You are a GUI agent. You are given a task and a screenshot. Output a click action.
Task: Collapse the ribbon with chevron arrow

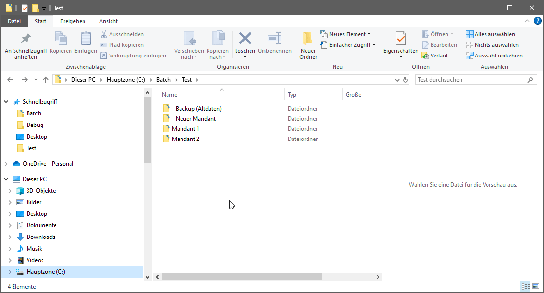[528, 21]
